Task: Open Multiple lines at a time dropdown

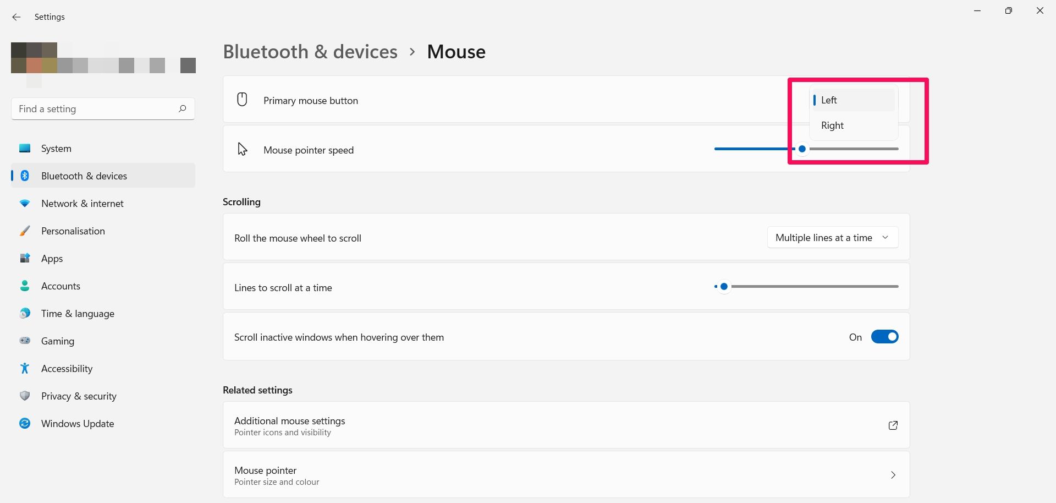Action: [x=832, y=238]
